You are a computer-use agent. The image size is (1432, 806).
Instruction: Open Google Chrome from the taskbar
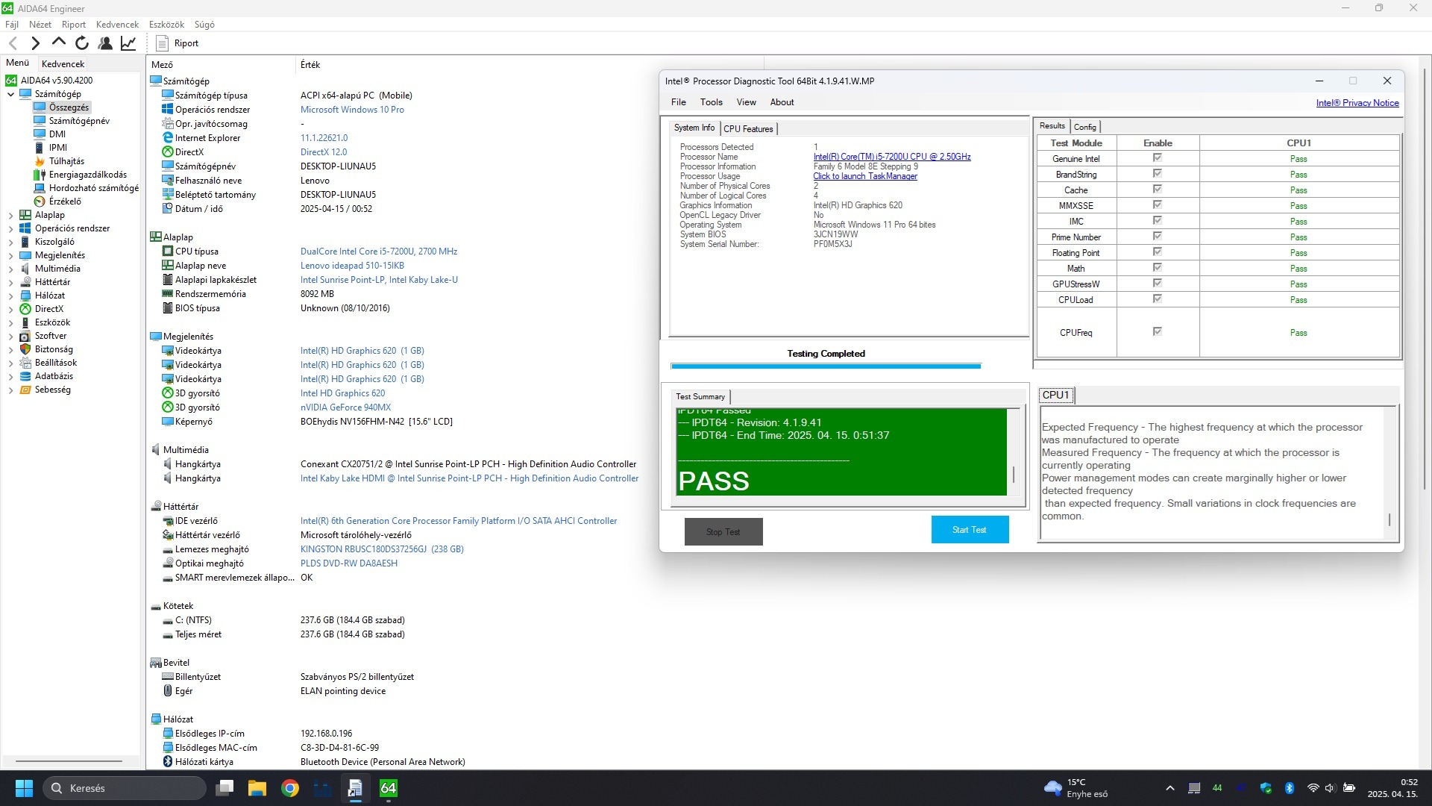290,788
